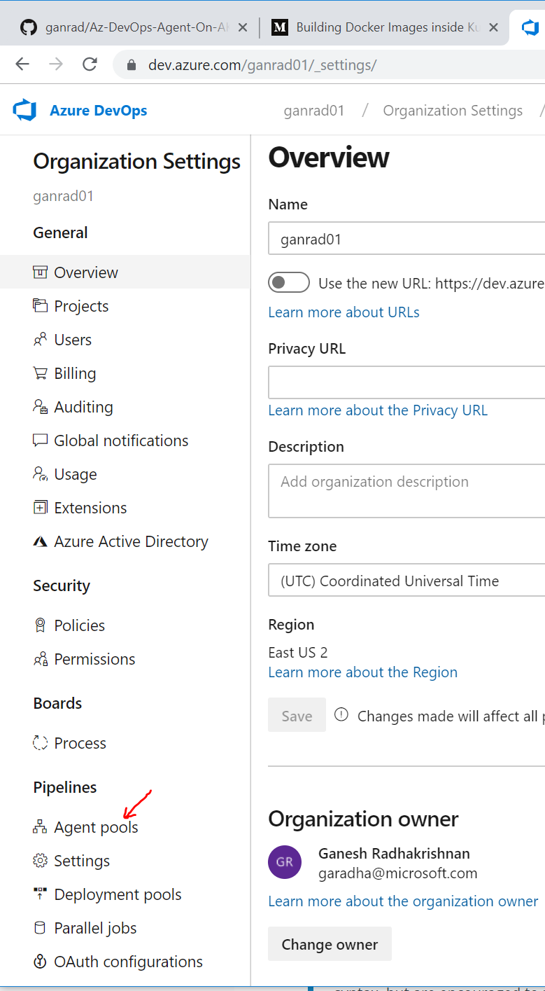
Task: Open the Projects icon in sidebar
Action: coord(41,306)
